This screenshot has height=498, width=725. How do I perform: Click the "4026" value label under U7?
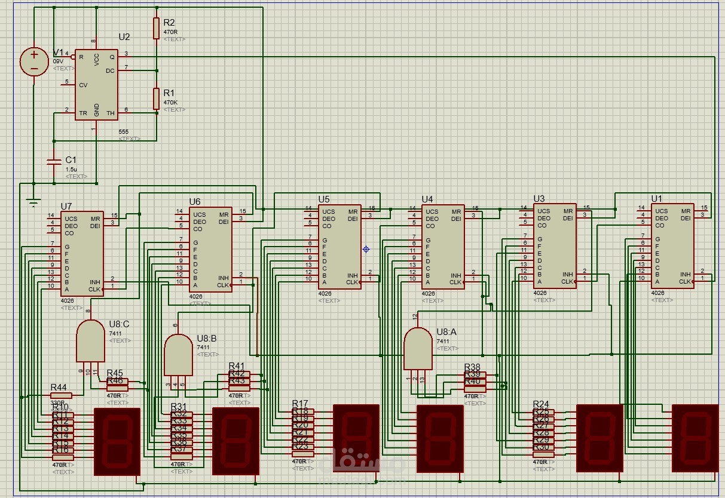tap(67, 302)
